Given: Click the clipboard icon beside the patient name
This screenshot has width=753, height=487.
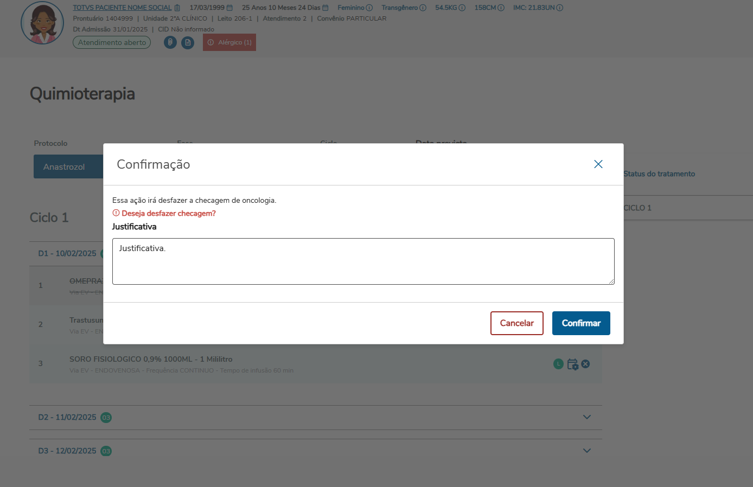Looking at the screenshot, I should [177, 8].
